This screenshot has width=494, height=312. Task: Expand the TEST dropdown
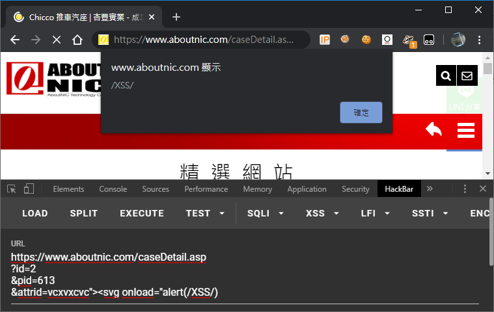click(205, 213)
